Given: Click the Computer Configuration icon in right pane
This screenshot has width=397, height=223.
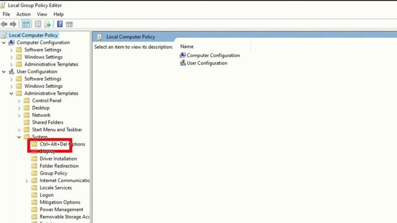Looking at the screenshot, I should click(183, 55).
